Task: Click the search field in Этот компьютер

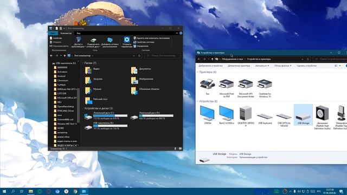Action: click(x=163, y=56)
